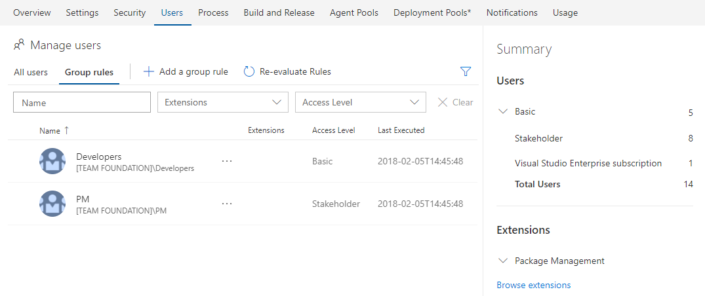Sort by the Name column header
Viewport: 705px width, 296px height.
pyautogui.click(x=50, y=130)
